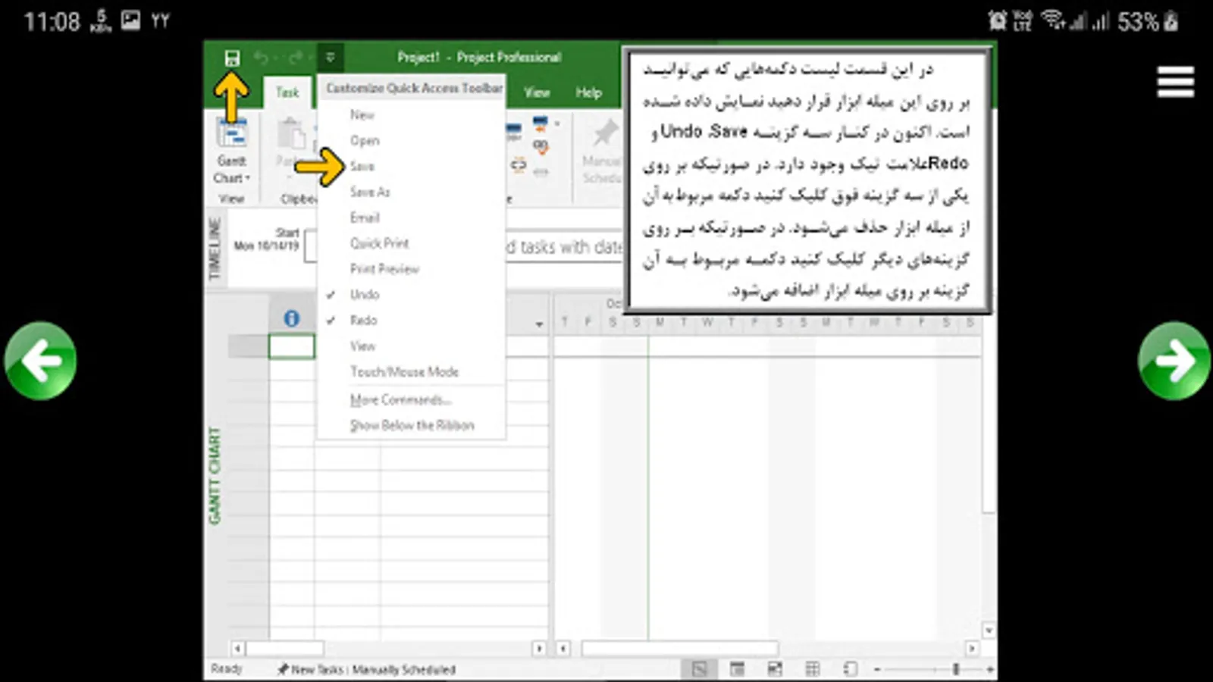The width and height of the screenshot is (1213, 682).
Task: Click the Save icon in Quick Access Toolbar
Action: 232,58
